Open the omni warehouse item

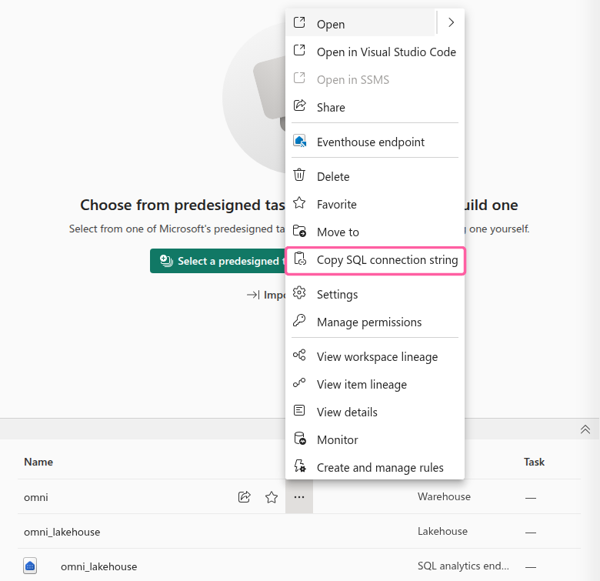(36, 497)
